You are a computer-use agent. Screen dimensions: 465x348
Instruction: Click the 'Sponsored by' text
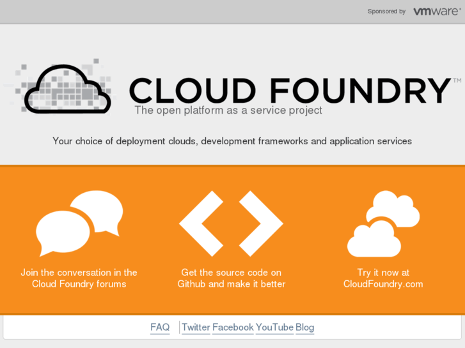(x=386, y=11)
